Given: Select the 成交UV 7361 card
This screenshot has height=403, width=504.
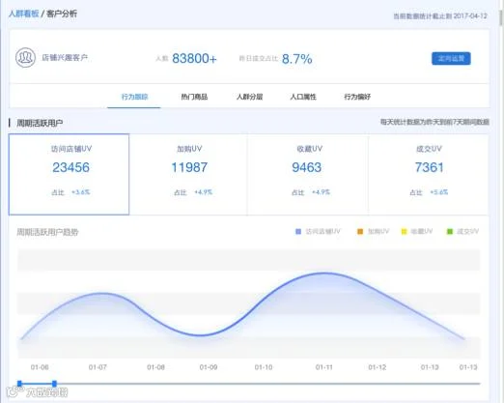Looking at the screenshot, I should (429, 174).
